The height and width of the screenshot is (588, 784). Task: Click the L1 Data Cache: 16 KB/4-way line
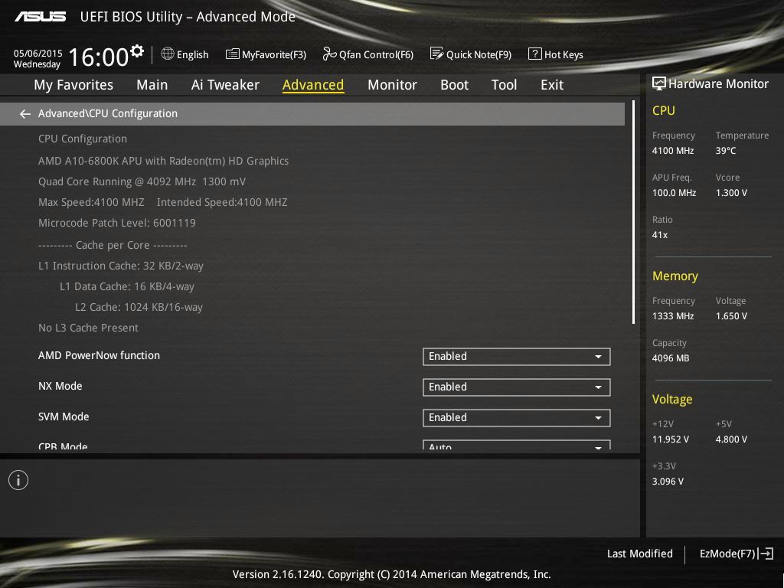[127, 286]
